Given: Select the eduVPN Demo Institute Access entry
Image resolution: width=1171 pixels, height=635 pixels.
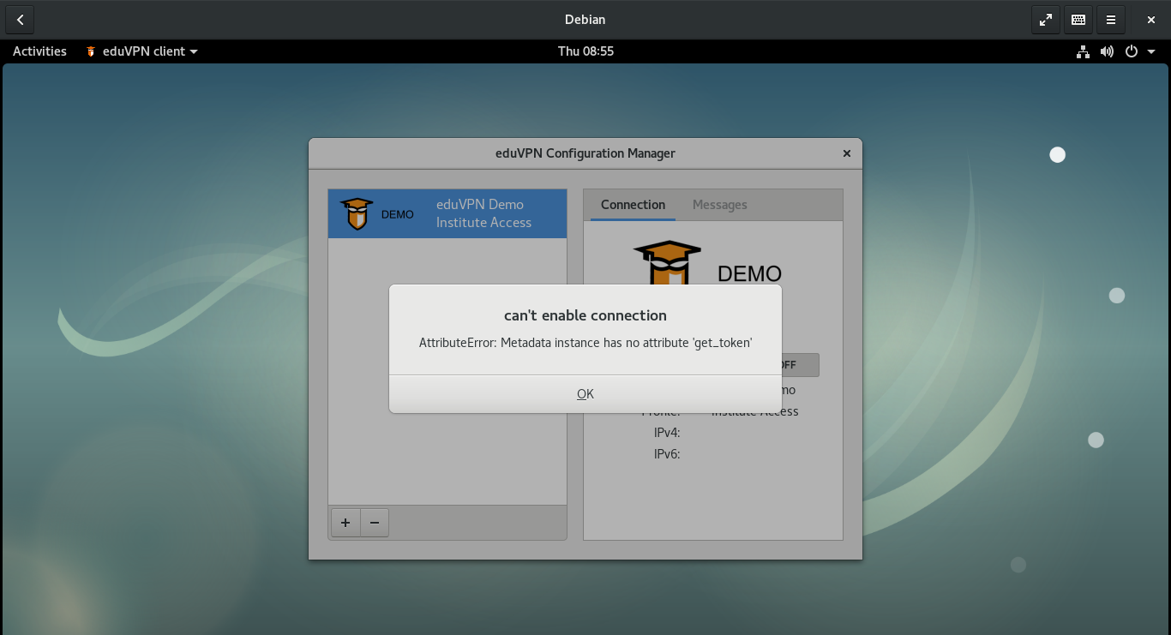Looking at the screenshot, I should click(447, 213).
